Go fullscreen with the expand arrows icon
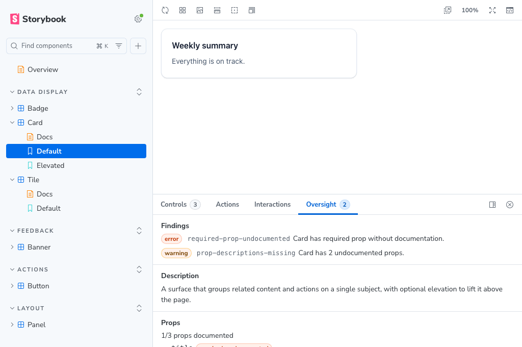522x347 pixels. coord(492,10)
